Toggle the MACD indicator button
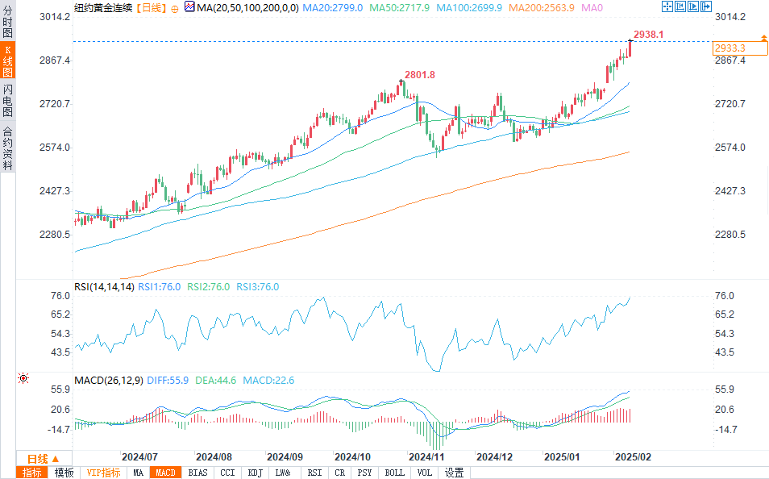 tap(165, 473)
